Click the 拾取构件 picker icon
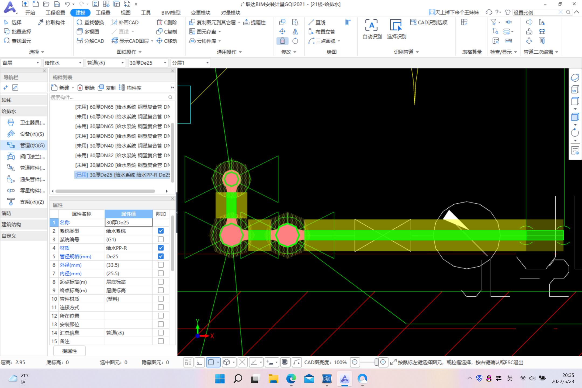Image resolution: width=582 pixels, height=388 pixels. pyautogui.click(x=41, y=22)
